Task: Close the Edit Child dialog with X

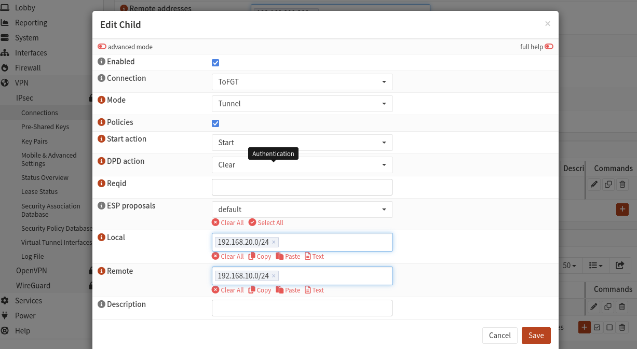Action: [x=548, y=24]
